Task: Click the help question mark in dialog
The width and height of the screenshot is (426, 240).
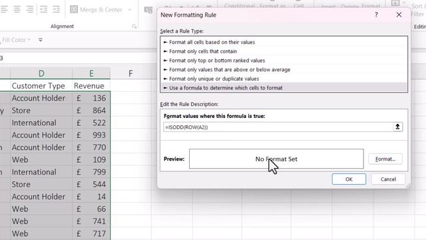Action: (x=376, y=15)
